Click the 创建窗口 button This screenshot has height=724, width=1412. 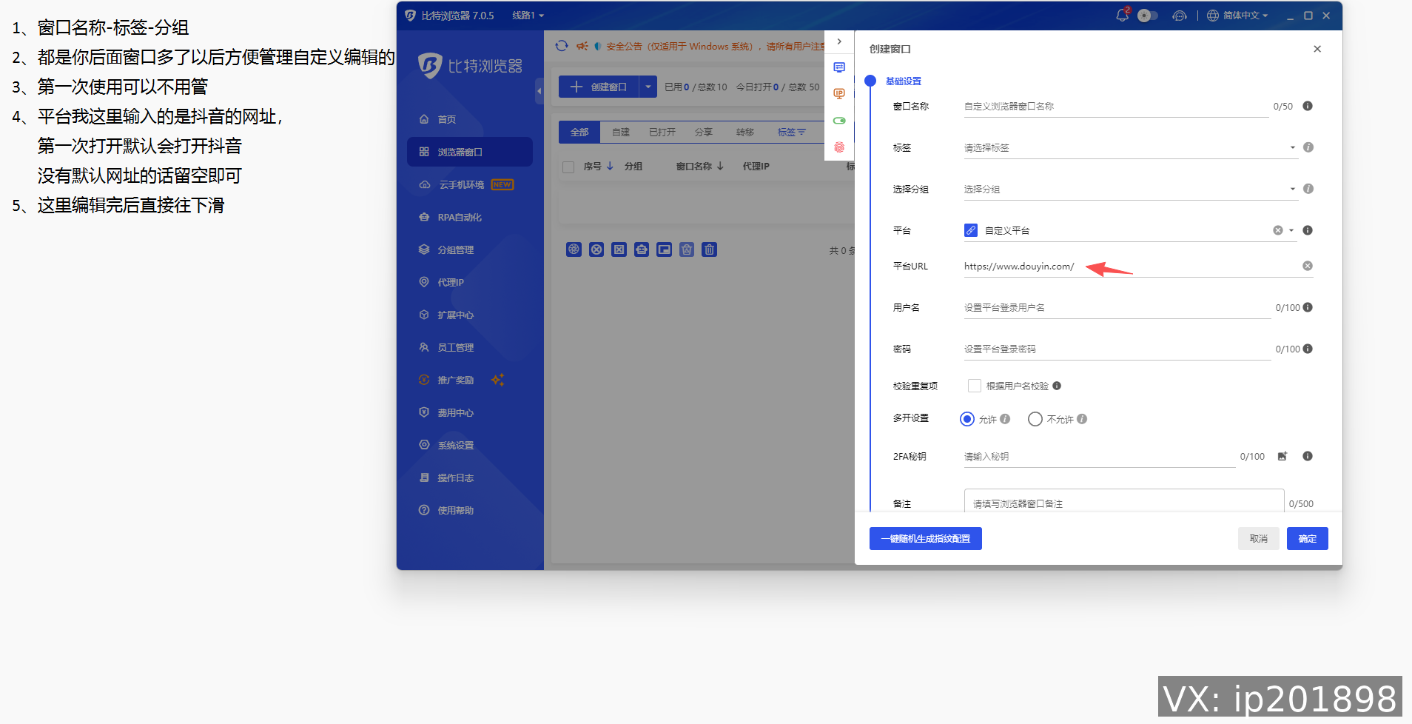pos(599,87)
